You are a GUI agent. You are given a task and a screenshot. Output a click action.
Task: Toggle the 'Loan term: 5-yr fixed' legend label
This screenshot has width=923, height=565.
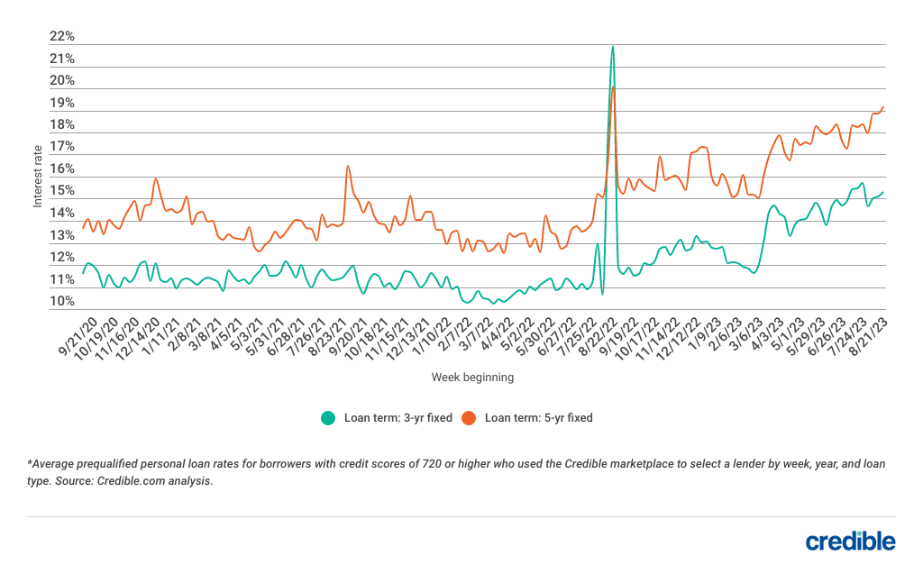(538, 417)
